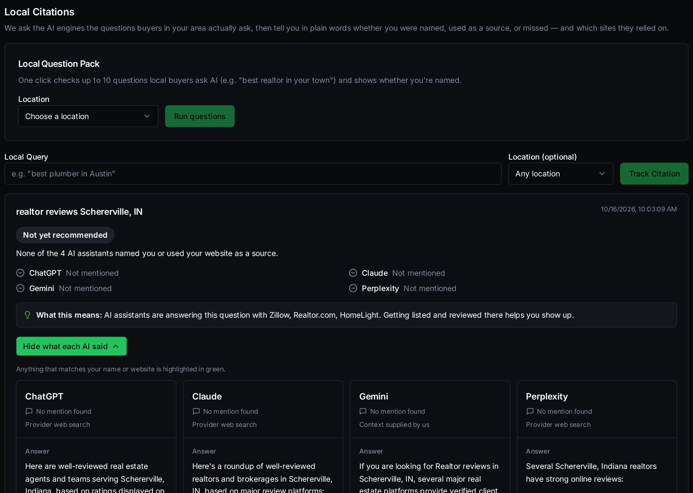Click the lightbulb icon beside What this means
The height and width of the screenshot is (493, 693).
pos(27,315)
